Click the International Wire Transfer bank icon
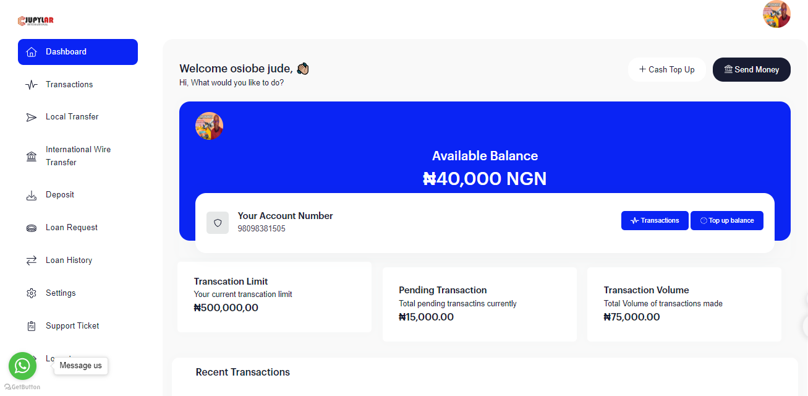This screenshot has width=808, height=396. pos(32,157)
